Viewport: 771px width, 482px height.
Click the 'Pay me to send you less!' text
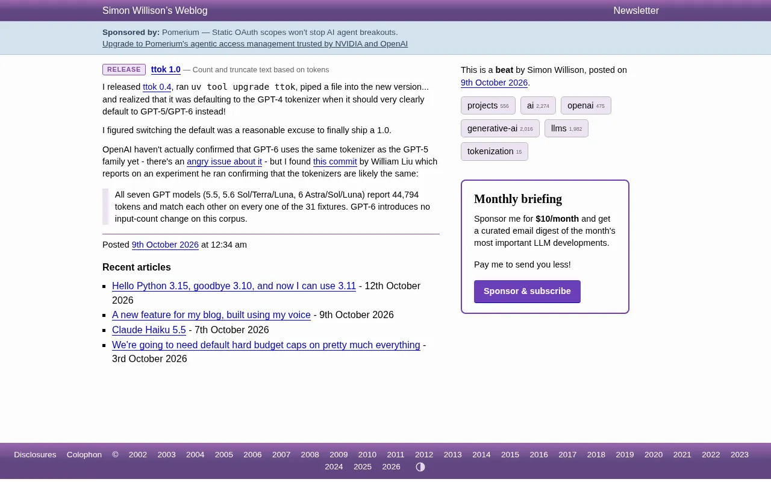pyautogui.click(x=522, y=264)
